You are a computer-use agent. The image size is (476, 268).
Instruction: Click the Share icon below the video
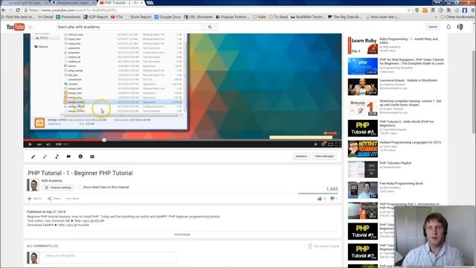(50, 199)
